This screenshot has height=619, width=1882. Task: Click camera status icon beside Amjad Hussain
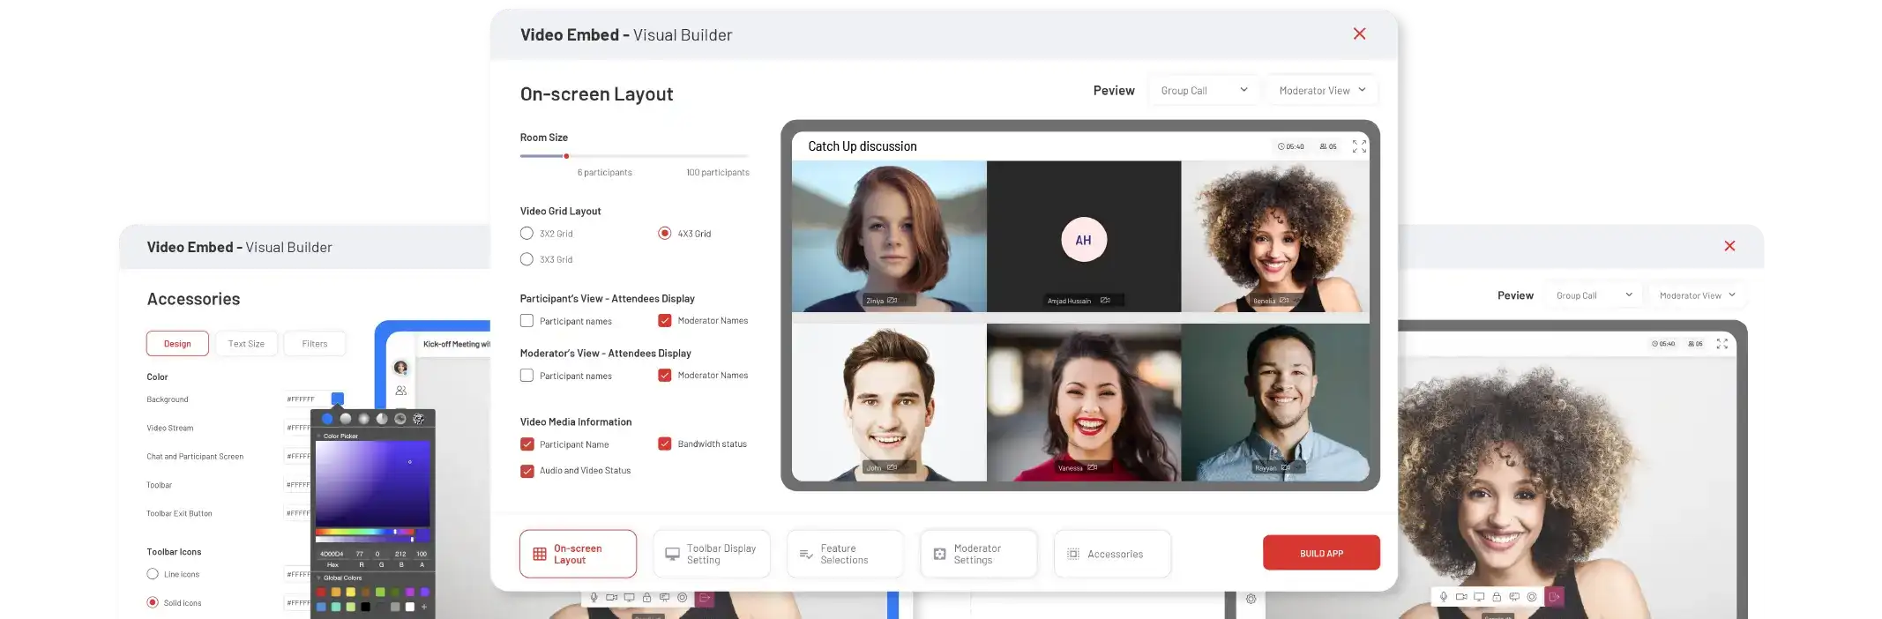coord(1105,301)
